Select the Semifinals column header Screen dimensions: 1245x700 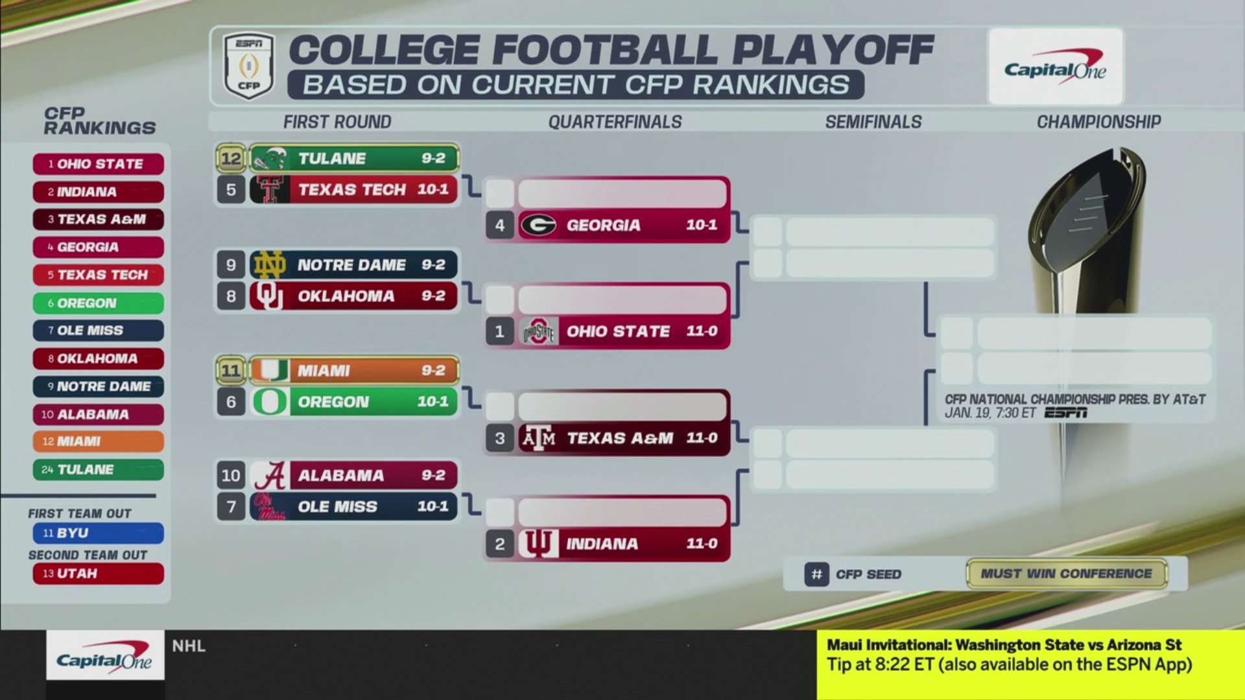(x=873, y=122)
